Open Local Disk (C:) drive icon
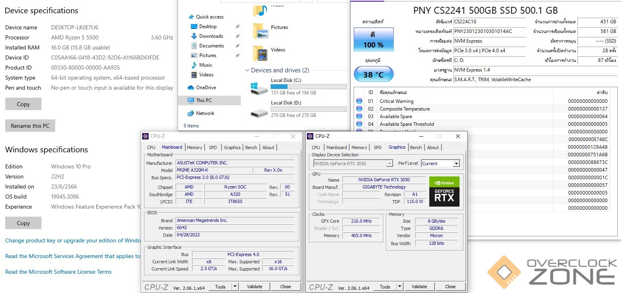The width and height of the screenshot is (621, 293). (259, 88)
